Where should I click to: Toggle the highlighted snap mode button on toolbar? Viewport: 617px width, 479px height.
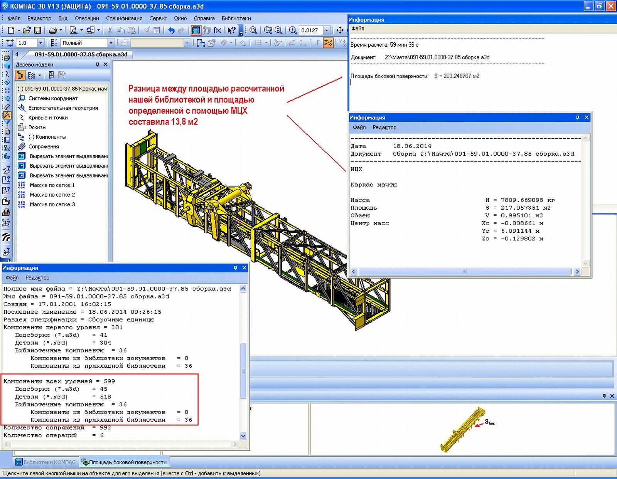(328, 43)
